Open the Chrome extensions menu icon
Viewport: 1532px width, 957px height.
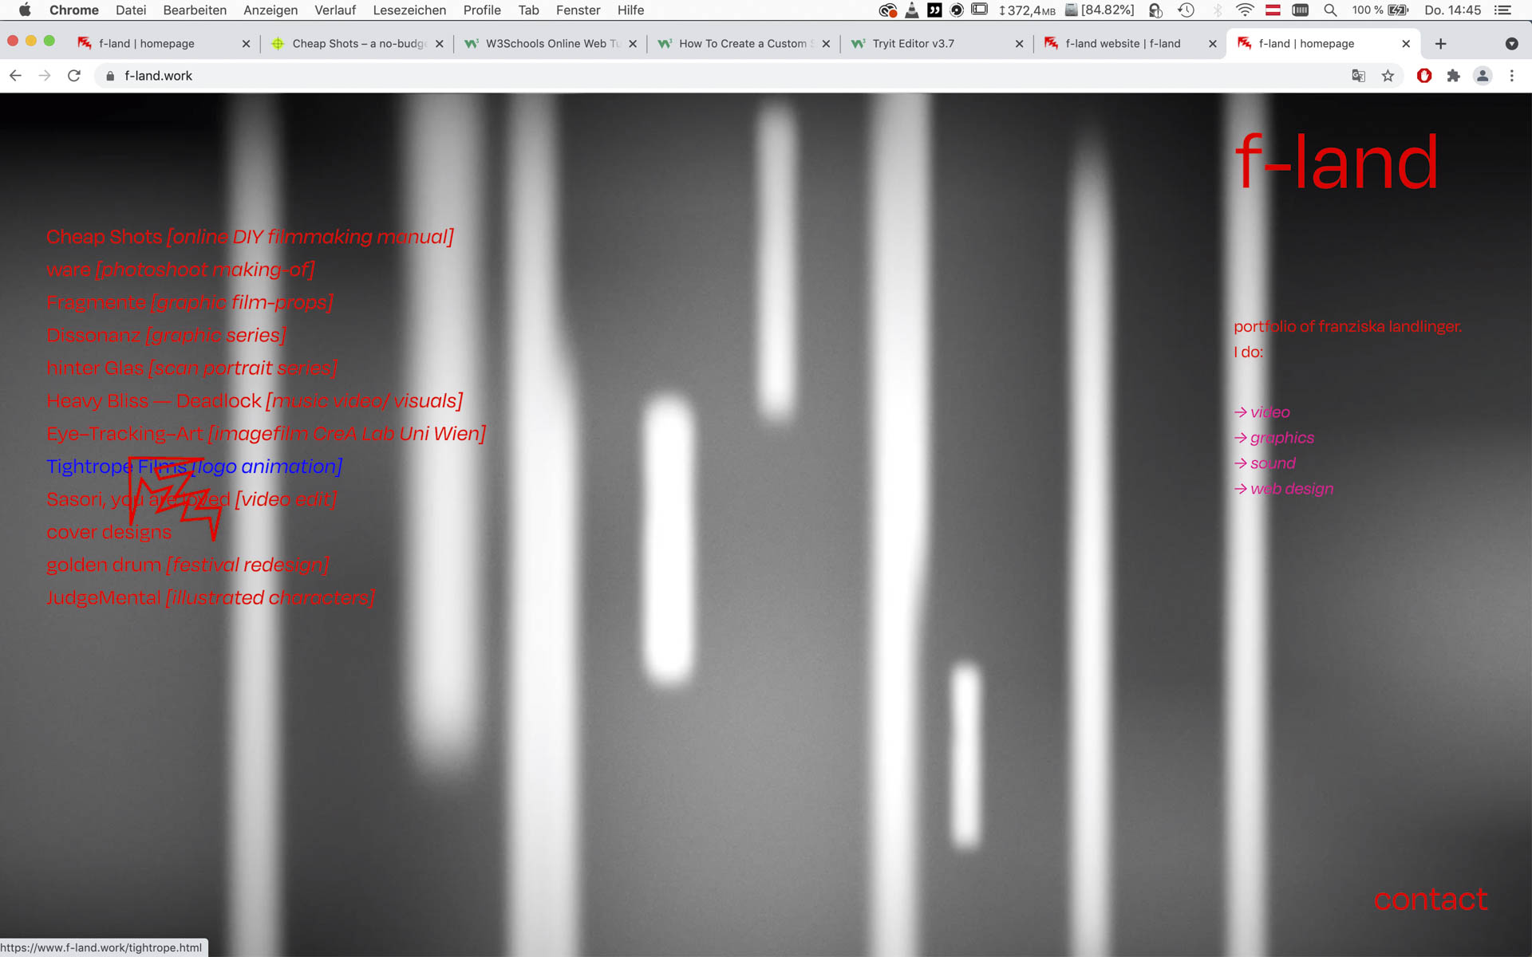tap(1454, 76)
